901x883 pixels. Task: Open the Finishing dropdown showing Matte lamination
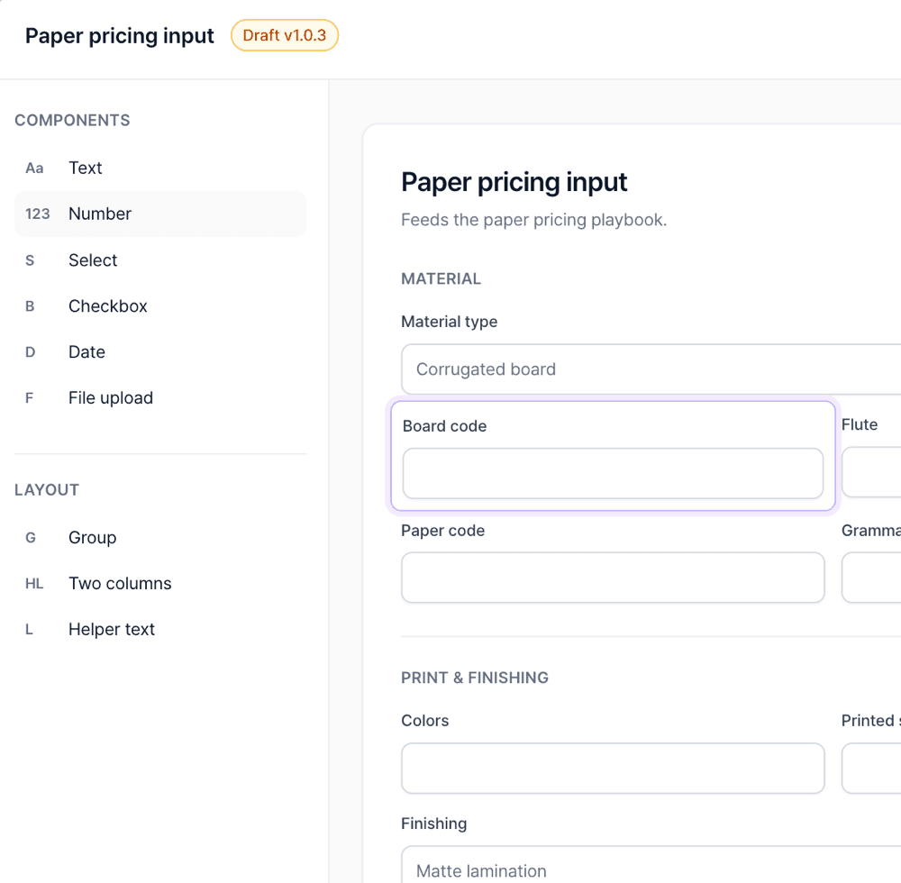click(x=651, y=865)
